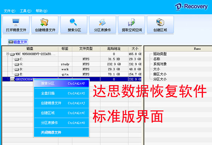Screen dimensions: 212x145
Task: Click the 创建镜像文件 toolbar button label
Action: pyautogui.click(x=45, y=30)
